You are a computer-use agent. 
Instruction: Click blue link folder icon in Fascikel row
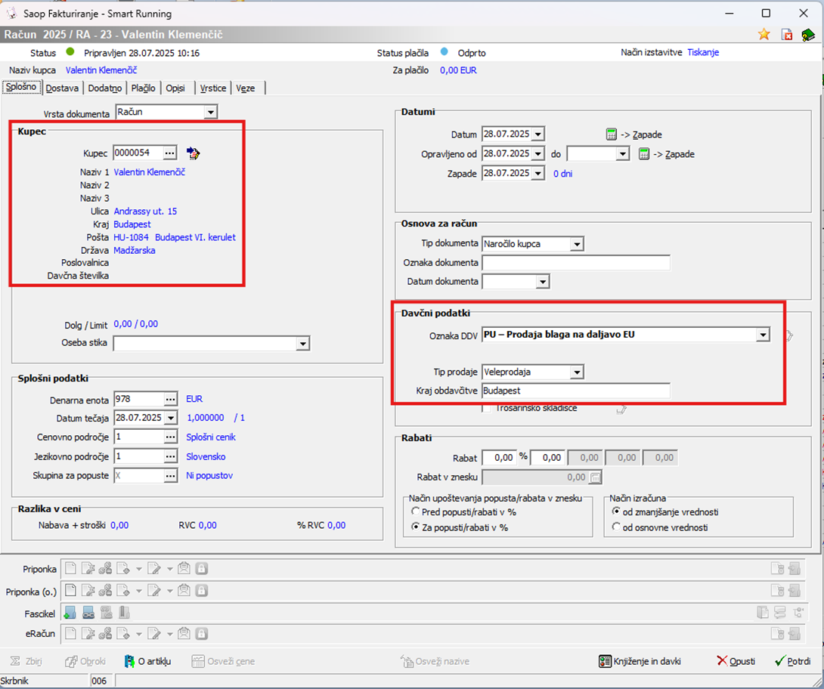coord(88,613)
